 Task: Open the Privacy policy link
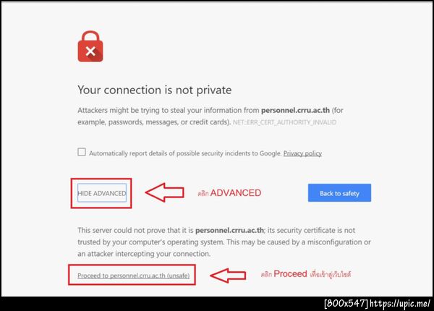(x=302, y=153)
